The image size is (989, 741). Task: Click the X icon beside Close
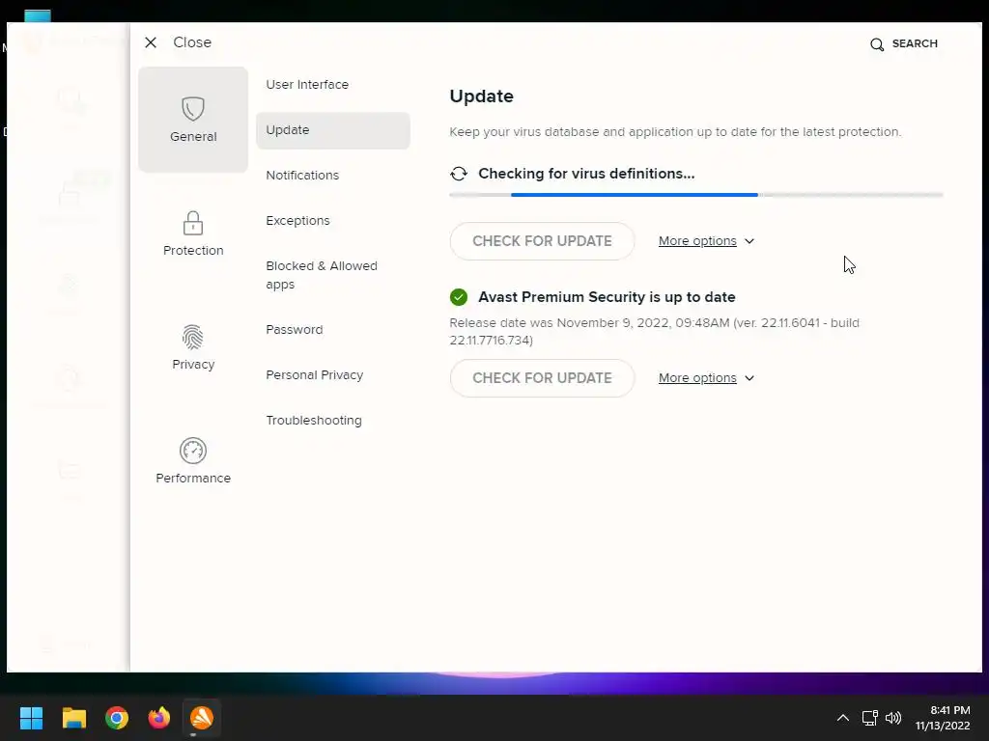[x=151, y=42]
